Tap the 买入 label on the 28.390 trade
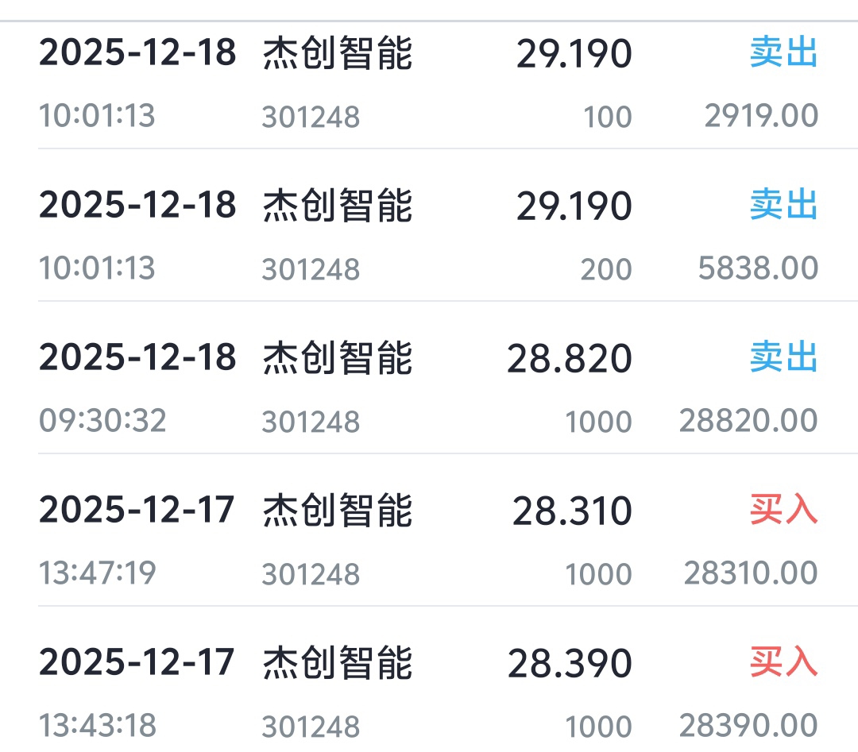Screen dimensions: 858x752 tap(783, 663)
